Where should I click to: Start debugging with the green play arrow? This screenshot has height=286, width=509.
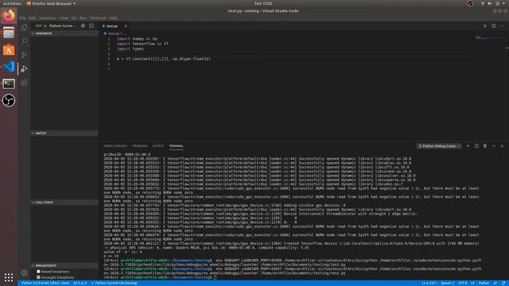[x=45, y=25]
